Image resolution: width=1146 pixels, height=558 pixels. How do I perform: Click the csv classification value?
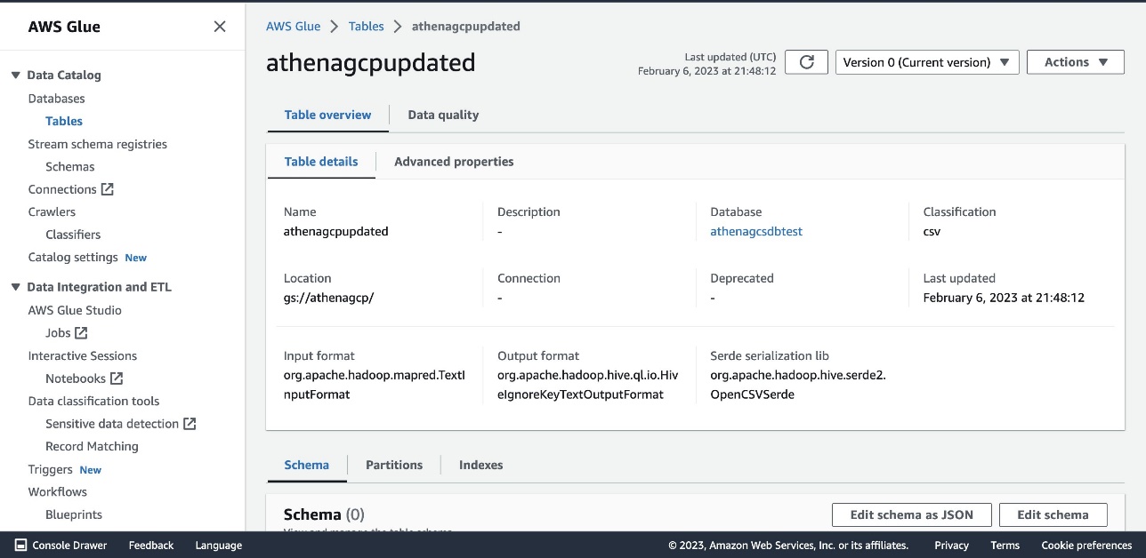tap(932, 231)
